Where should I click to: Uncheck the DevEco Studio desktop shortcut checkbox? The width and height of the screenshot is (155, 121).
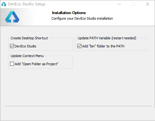(x=12, y=46)
